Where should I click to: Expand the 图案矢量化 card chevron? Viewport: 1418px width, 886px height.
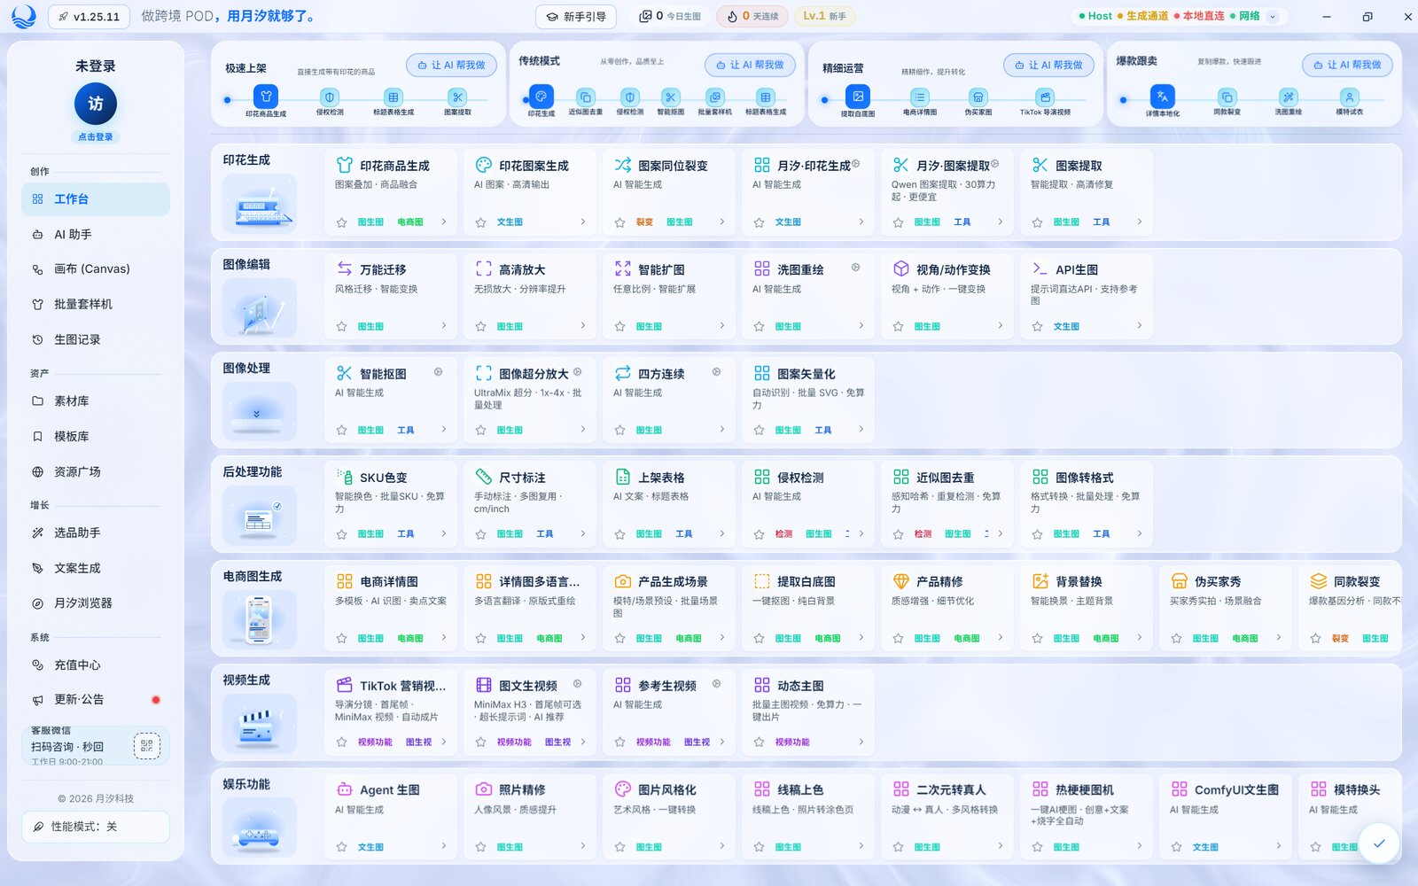pyautogui.click(x=861, y=430)
